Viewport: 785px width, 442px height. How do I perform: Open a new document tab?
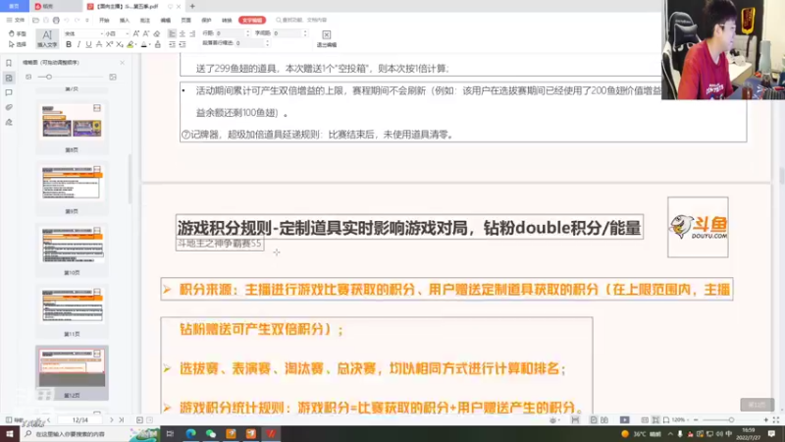click(192, 7)
